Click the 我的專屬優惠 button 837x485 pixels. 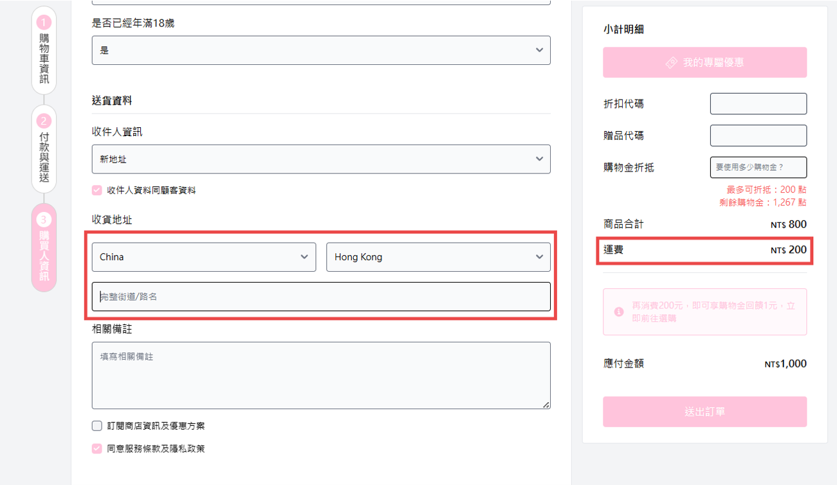tap(704, 62)
